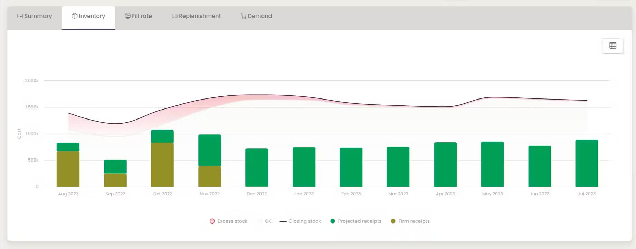Select the Replenishment tab label

(200, 16)
